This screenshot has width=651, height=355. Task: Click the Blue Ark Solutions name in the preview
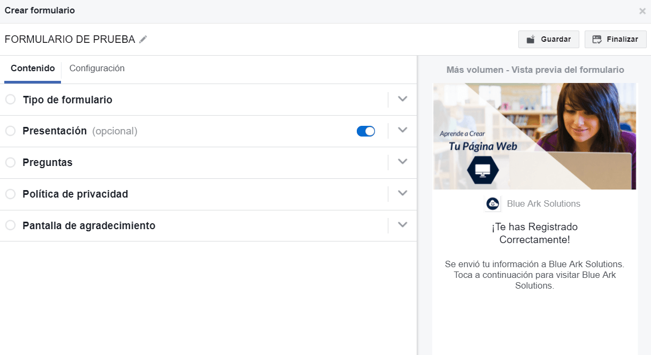click(x=543, y=204)
